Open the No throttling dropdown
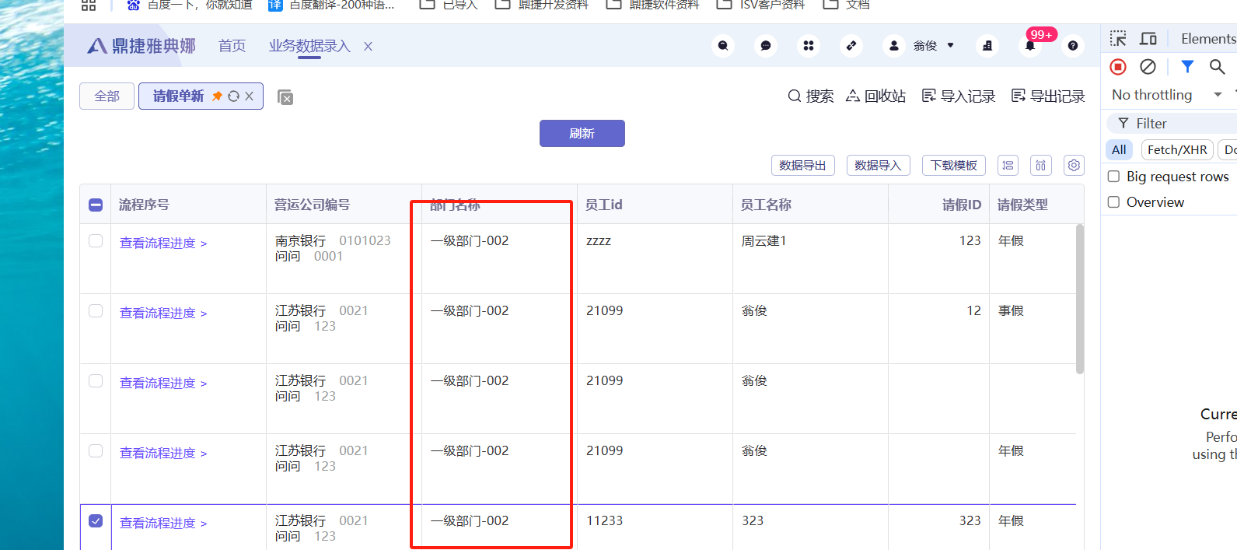Image resolution: width=1237 pixels, height=550 pixels. point(1167,95)
